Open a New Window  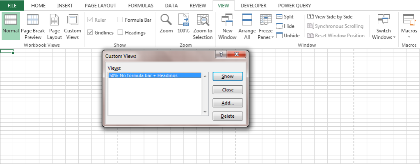click(227, 26)
